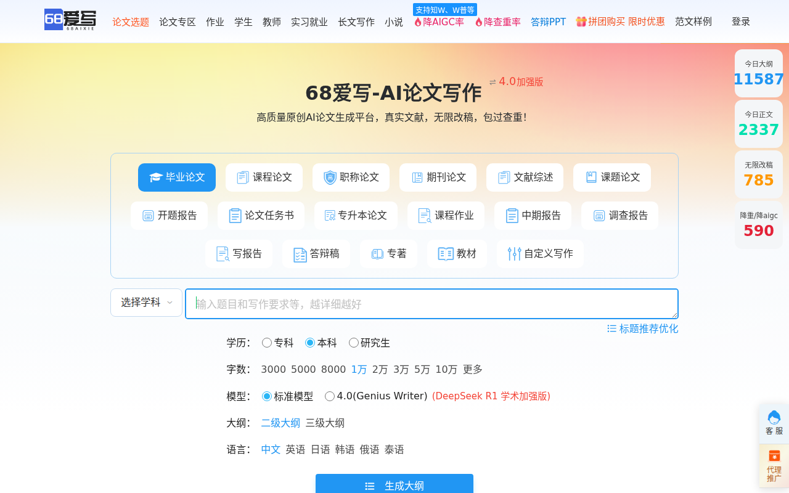Screen dimensions: 789x493
Task: Open the 答辩PPT menu item
Action: click(548, 22)
